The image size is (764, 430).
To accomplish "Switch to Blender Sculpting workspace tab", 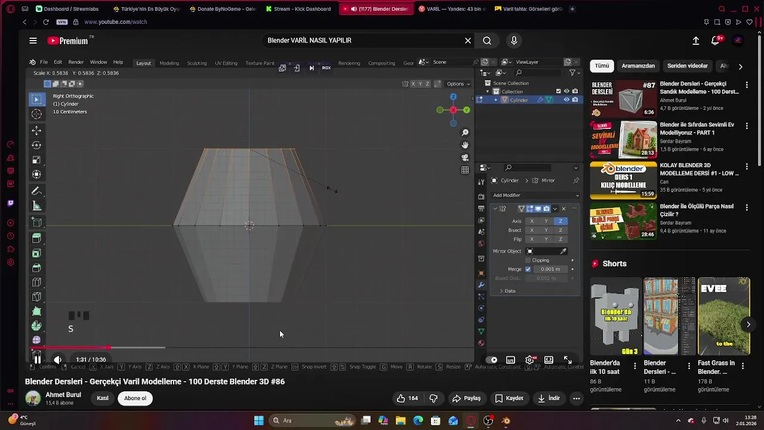I will tap(197, 63).
